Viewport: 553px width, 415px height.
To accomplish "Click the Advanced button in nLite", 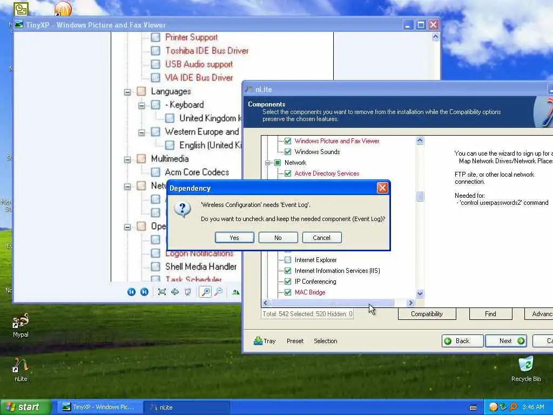I will (x=539, y=314).
